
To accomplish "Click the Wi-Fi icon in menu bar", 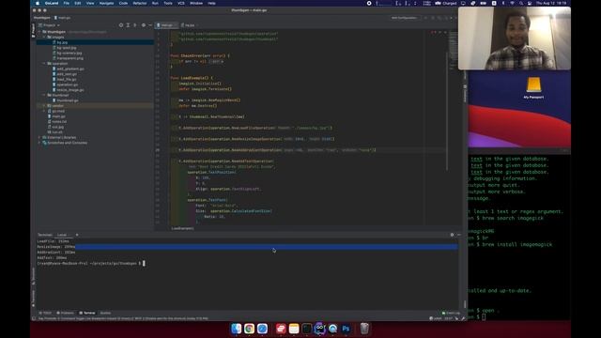I will [x=513, y=3].
